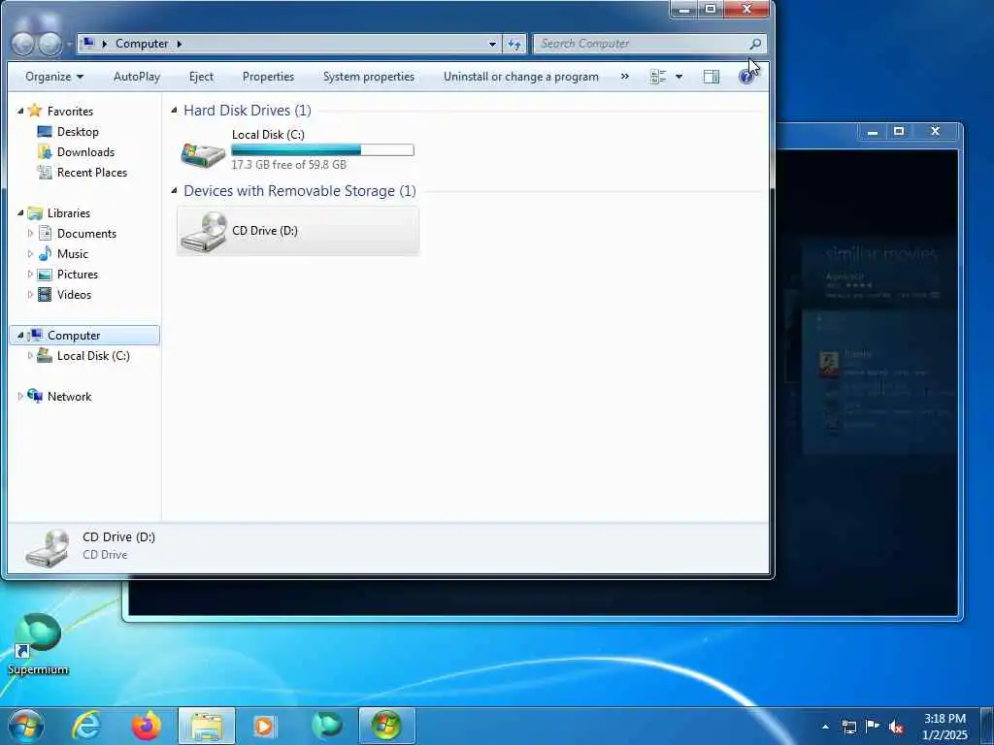Open the Pictures library
The height and width of the screenshot is (745, 994).
78,275
